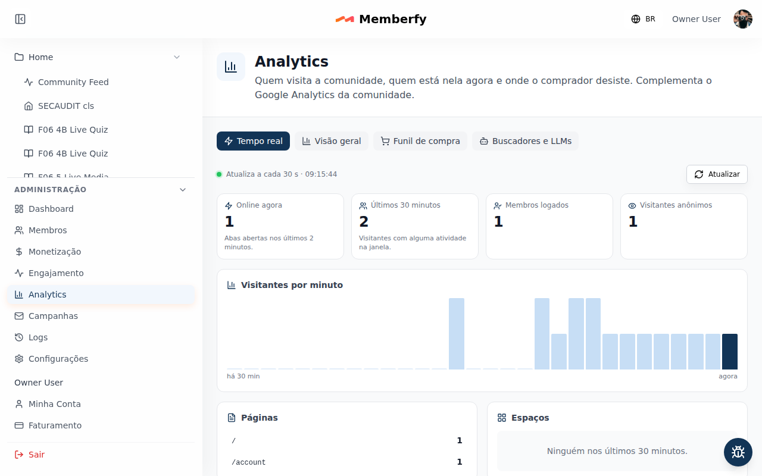Click the Membros logados user-check icon
This screenshot has width=762, height=476.
tap(498, 206)
